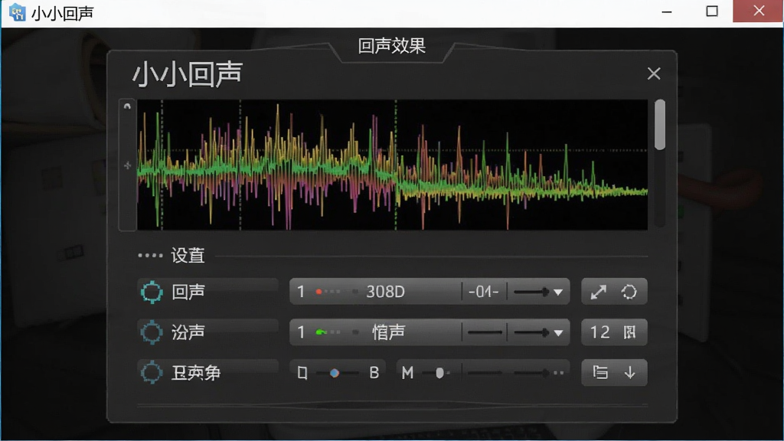This screenshot has width=784, height=441.
Task: Click the dash line field in the 悄声 row
Action: (485, 332)
